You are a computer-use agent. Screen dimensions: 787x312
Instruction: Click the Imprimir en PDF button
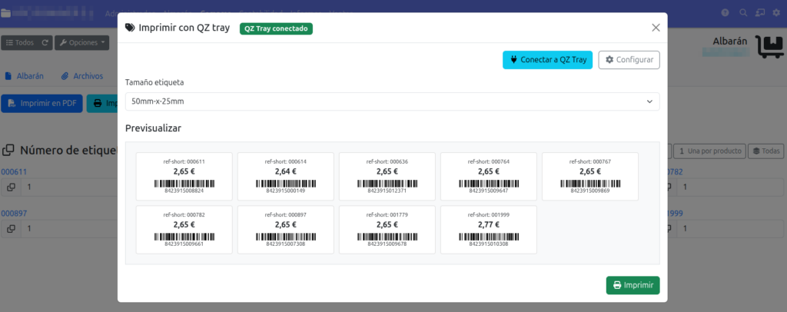tap(42, 103)
